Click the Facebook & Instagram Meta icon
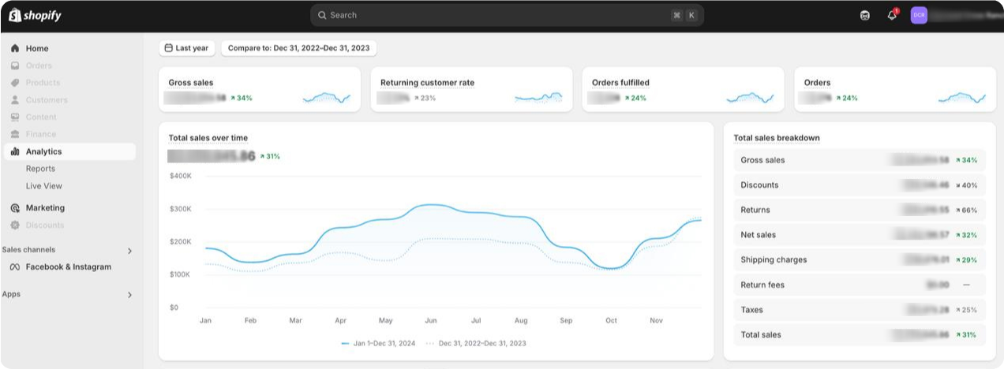Screen dimensions: 1004x369 click(14, 267)
